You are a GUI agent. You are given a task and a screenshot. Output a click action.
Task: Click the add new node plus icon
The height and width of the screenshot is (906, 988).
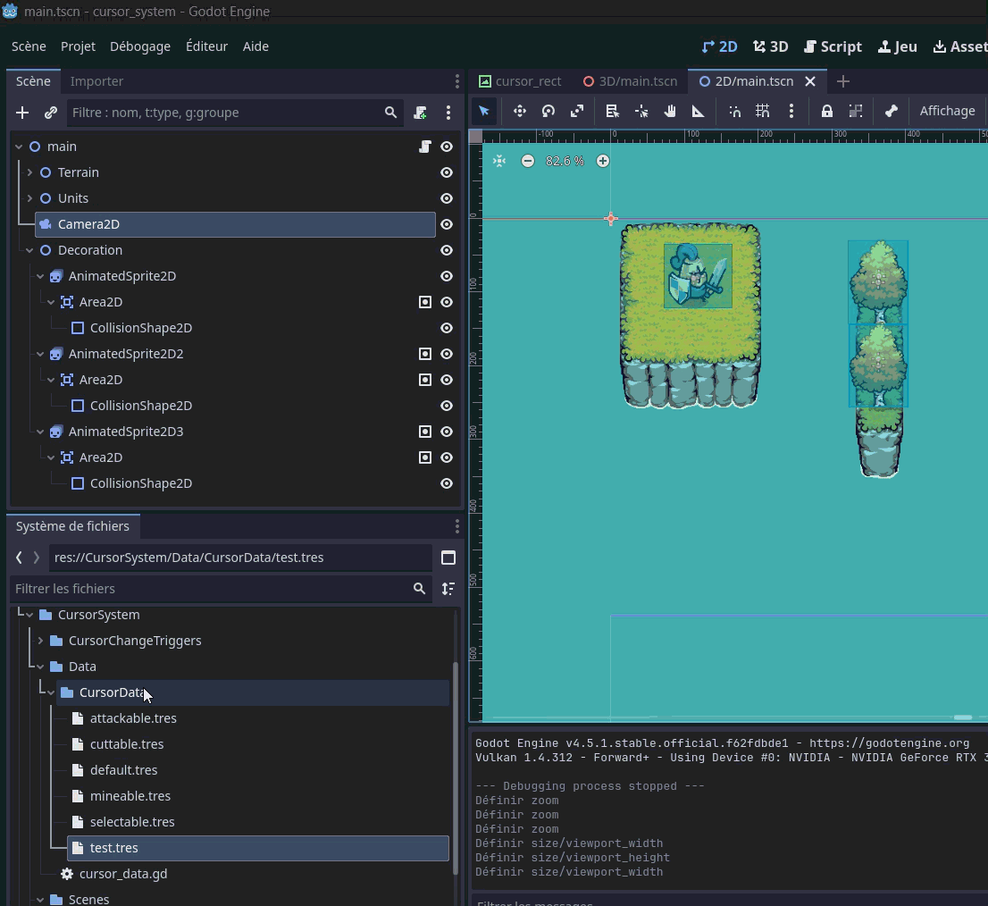23,113
